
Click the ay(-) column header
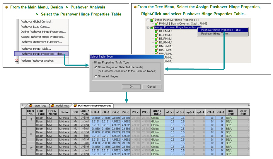[200, 112]
